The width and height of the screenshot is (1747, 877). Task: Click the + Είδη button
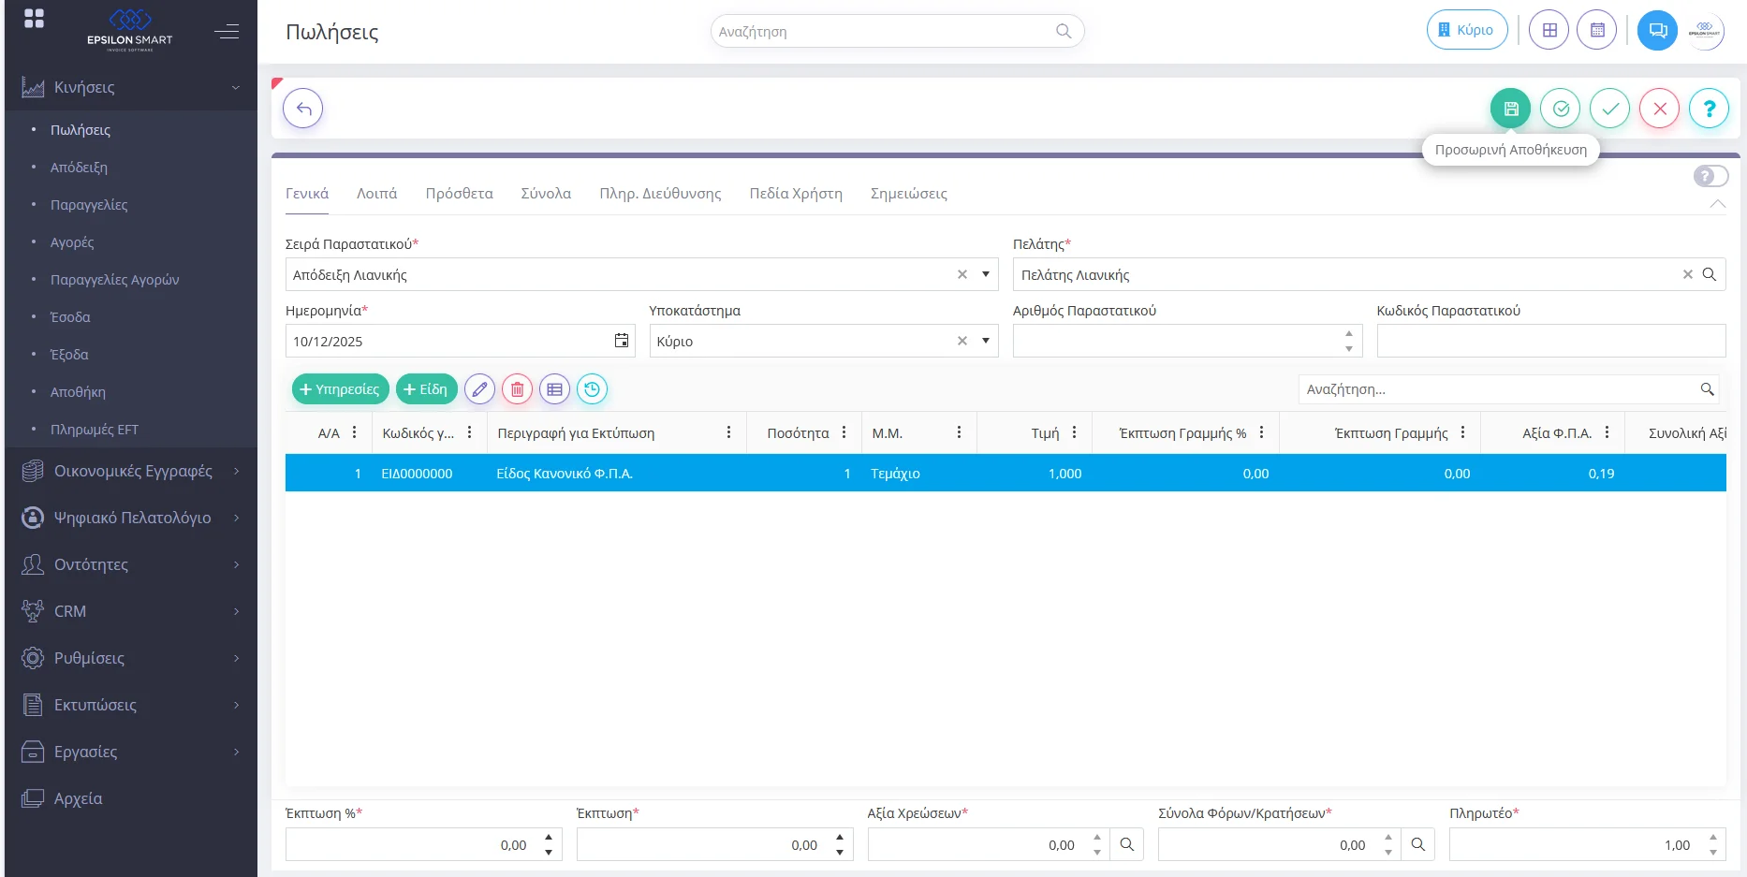coord(426,389)
